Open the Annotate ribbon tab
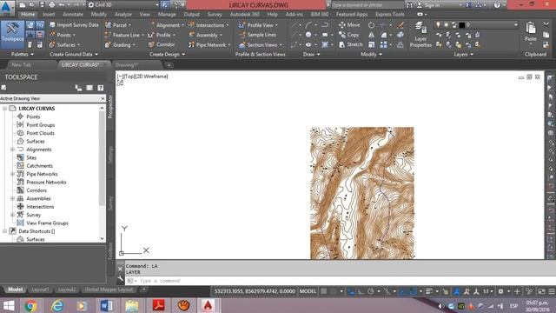This screenshot has height=313, width=556. pos(73,14)
